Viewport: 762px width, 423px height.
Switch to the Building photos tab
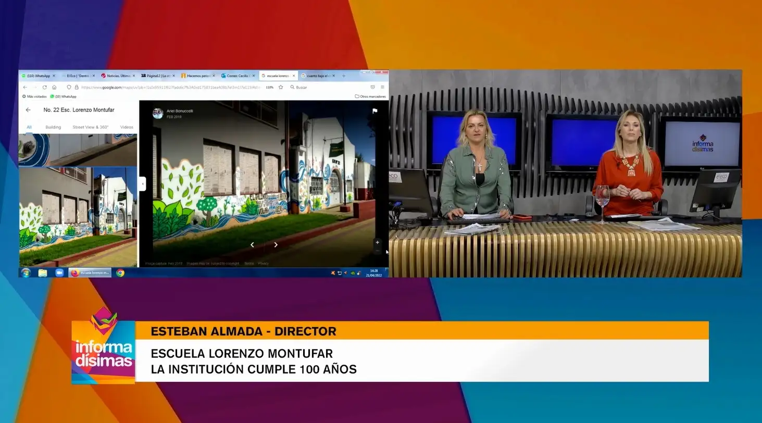click(x=53, y=127)
